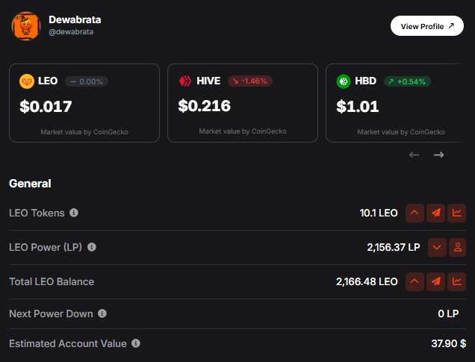Click CoinGecko credit in LEO card
The height and width of the screenshot is (362, 475).
click(x=84, y=132)
